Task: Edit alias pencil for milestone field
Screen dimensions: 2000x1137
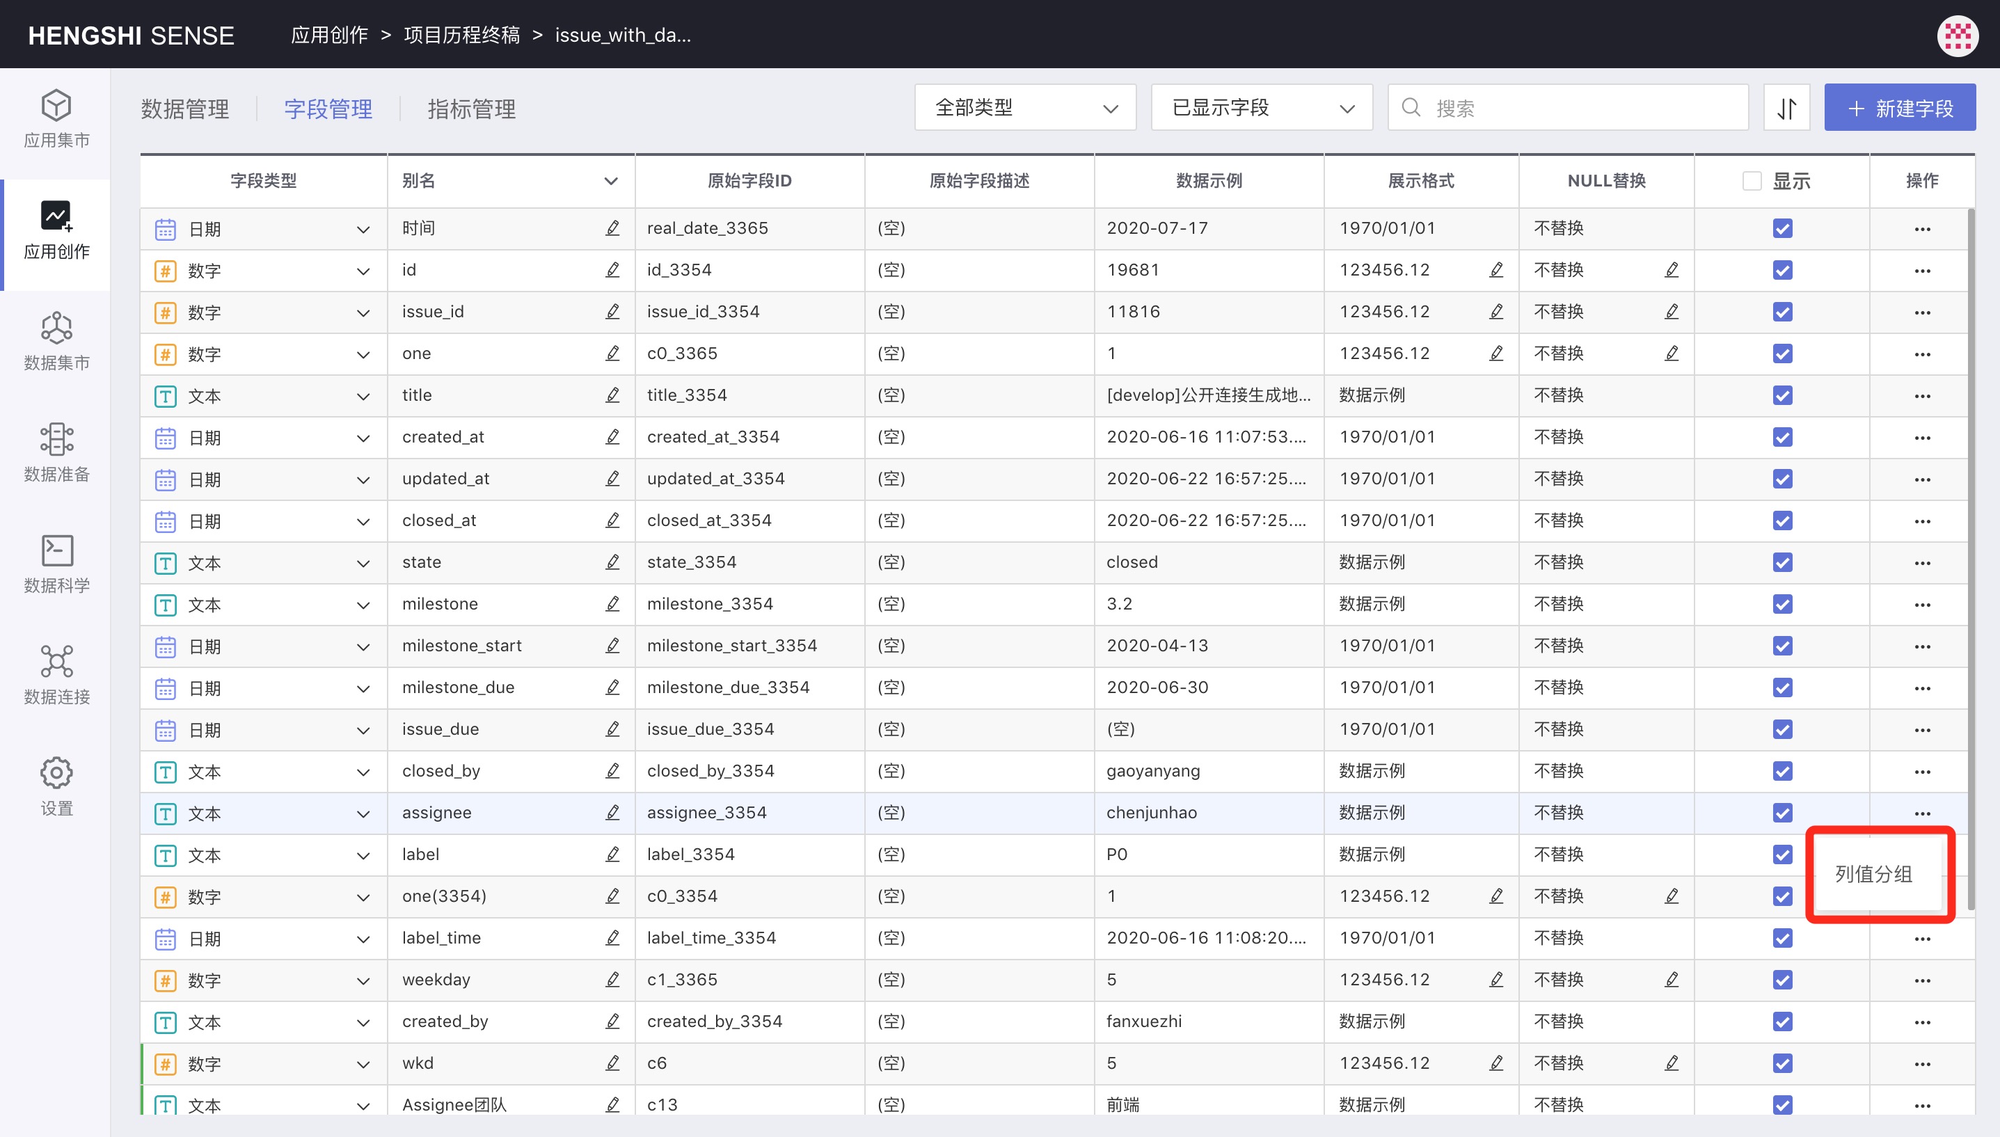Action: point(612,604)
